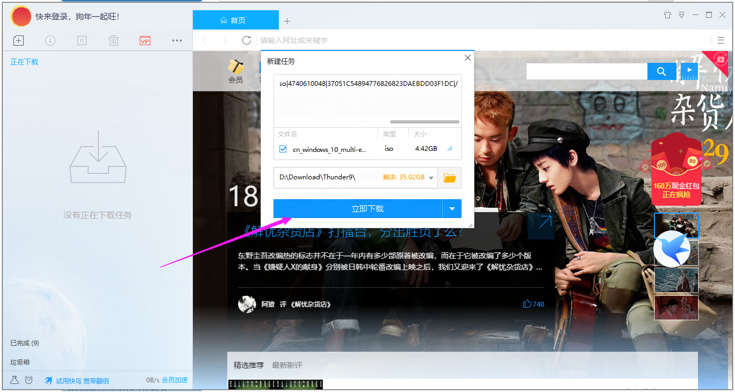Click the 160万现金红包 red envelope banner
This screenshot has height=392, width=735.
point(675,169)
